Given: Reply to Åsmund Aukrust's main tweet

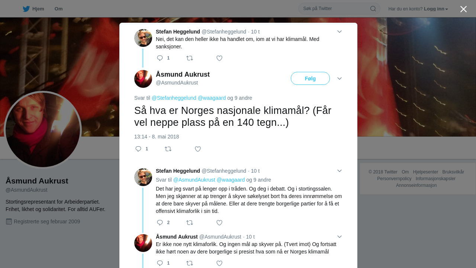Looking at the screenshot, I should point(138,149).
